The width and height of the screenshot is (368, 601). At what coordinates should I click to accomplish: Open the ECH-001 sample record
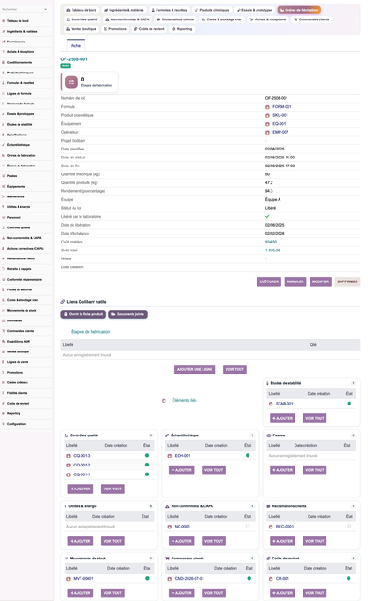[x=182, y=456]
